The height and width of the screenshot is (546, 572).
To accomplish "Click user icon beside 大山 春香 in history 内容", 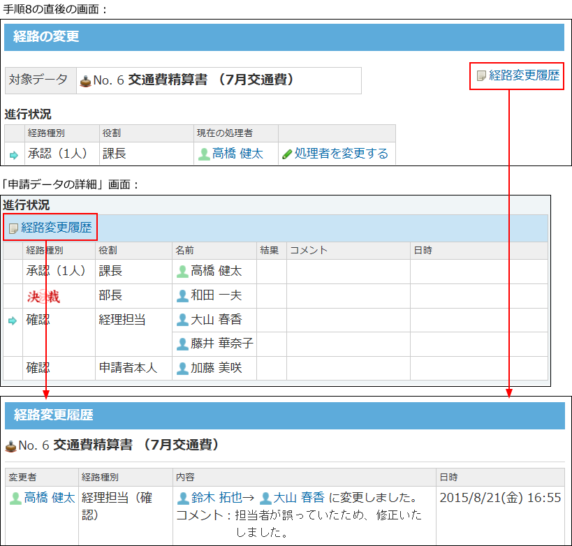I will point(265,499).
